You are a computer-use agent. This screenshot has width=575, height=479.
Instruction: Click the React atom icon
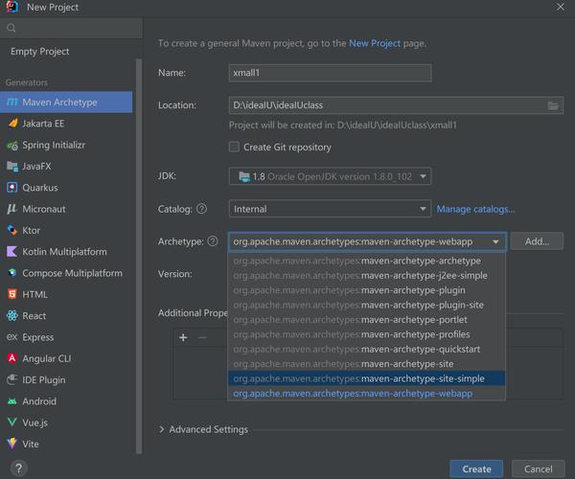12,315
